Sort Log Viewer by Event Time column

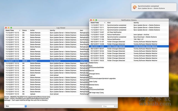[x=13, y=30]
